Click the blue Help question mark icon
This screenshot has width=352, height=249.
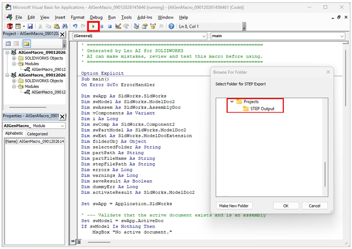(x=171, y=26)
